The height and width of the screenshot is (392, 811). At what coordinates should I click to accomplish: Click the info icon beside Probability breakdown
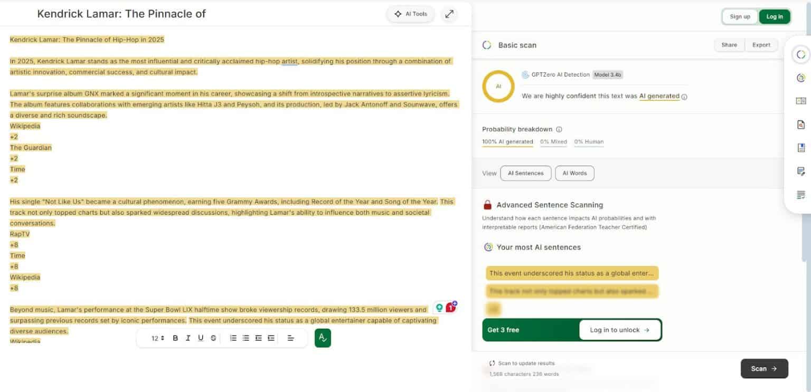click(559, 129)
